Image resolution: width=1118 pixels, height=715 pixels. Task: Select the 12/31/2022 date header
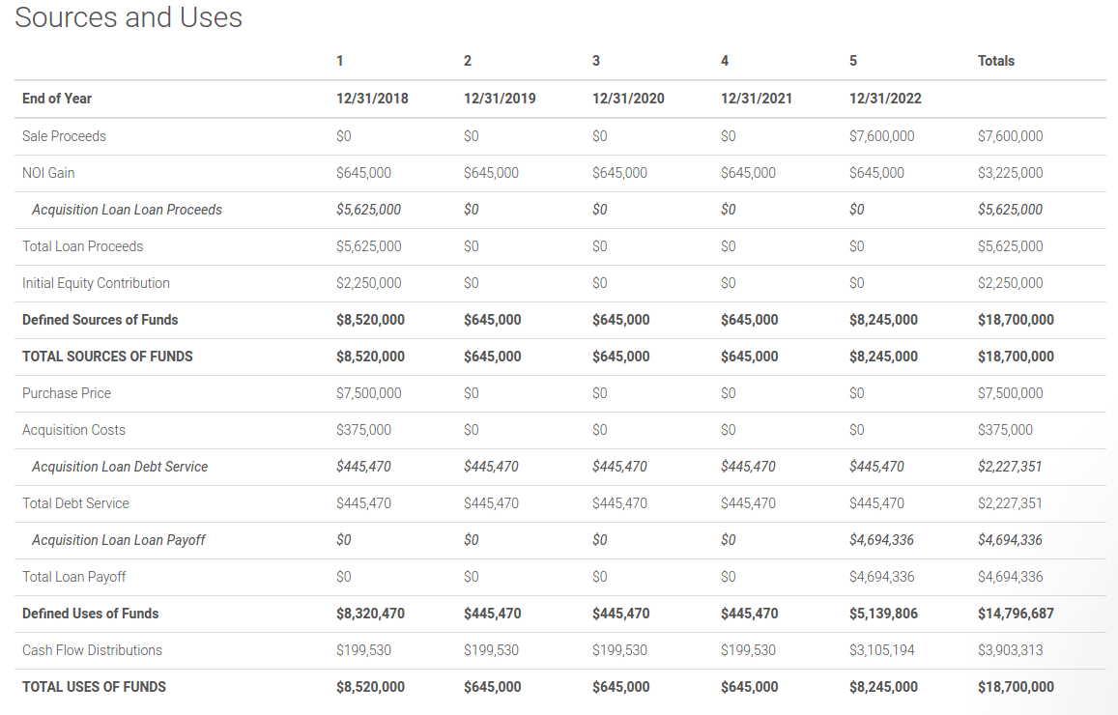click(x=885, y=99)
